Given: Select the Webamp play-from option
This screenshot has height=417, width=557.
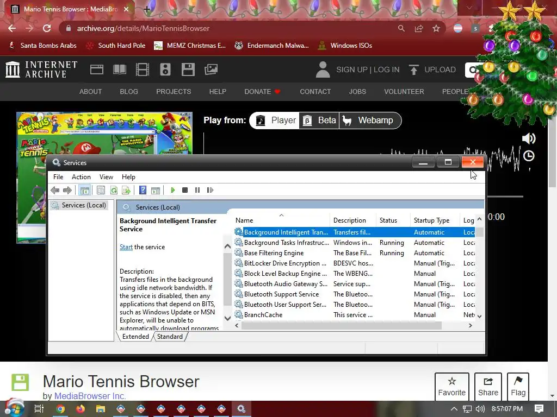Looking at the screenshot, I should [x=370, y=121].
